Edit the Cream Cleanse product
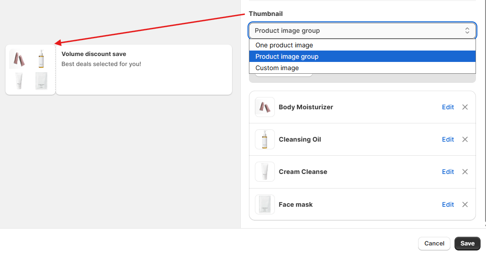Viewport: 486px width, 255px height. pos(448,172)
